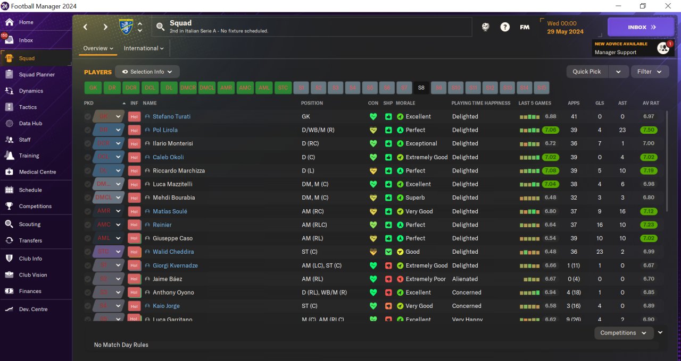Open the Competitions dropdown at bottom
The height and width of the screenshot is (361, 681).
point(624,333)
